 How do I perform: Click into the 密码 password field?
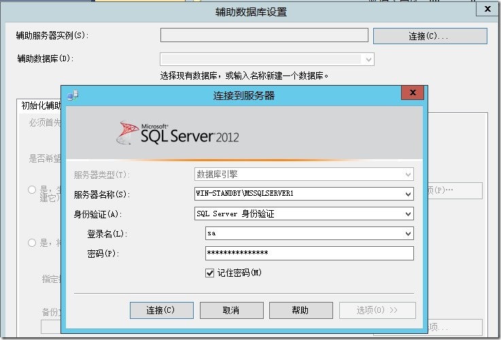click(309, 253)
